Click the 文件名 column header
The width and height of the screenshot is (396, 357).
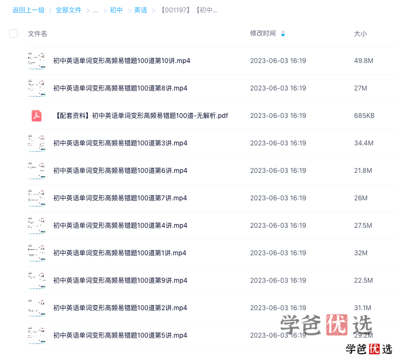[x=37, y=33]
